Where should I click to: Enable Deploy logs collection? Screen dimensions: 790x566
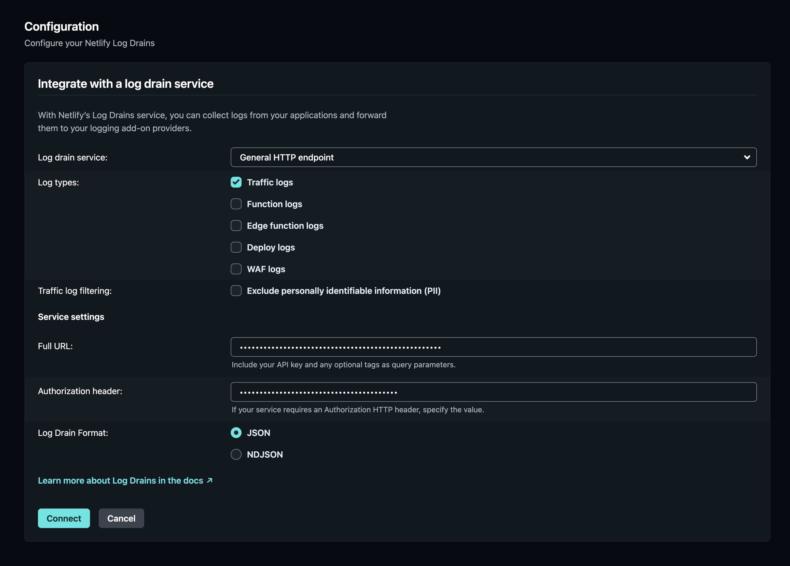point(236,247)
